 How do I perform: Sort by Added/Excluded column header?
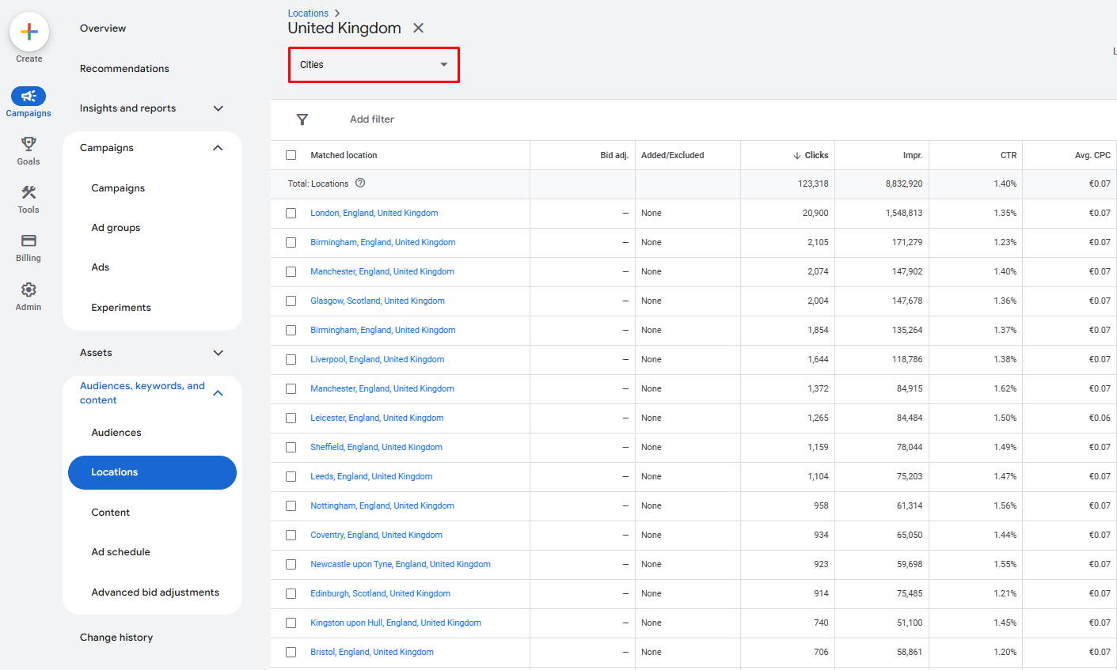pyautogui.click(x=672, y=156)
